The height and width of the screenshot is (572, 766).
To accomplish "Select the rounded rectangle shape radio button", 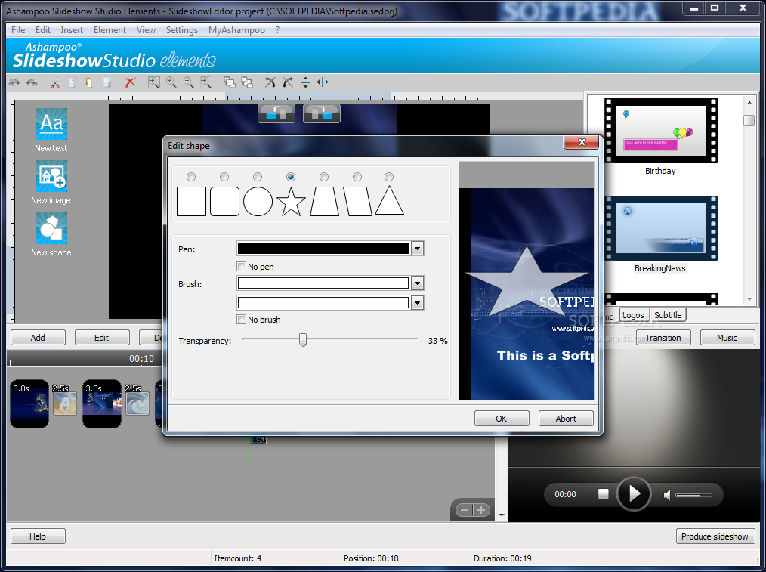I will click(224, 177).
